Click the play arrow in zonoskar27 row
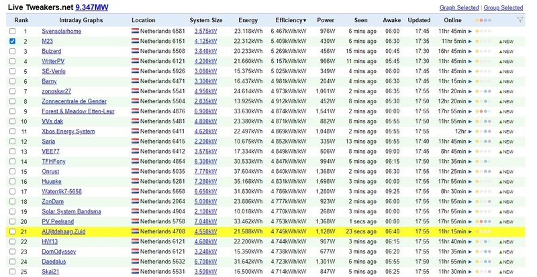The image size is (537, 277). (x=471, y=91)
